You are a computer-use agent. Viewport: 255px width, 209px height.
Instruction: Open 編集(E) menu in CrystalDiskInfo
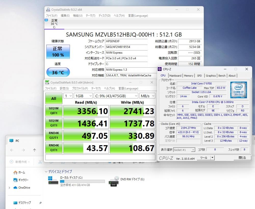(x=65, y=16)
